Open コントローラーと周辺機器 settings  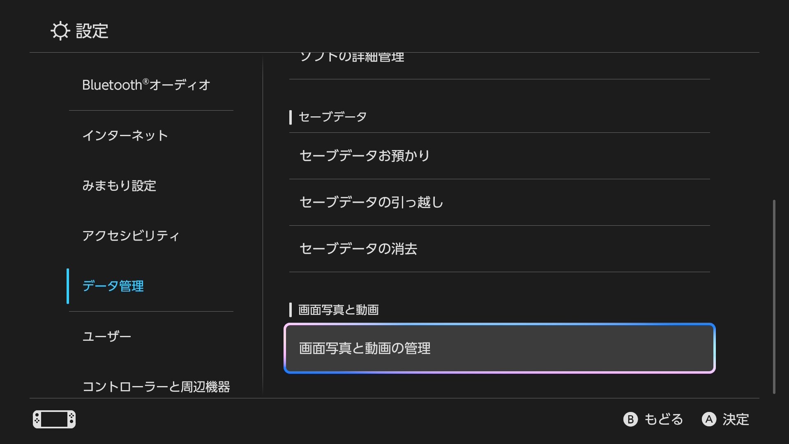pos(157,386)
